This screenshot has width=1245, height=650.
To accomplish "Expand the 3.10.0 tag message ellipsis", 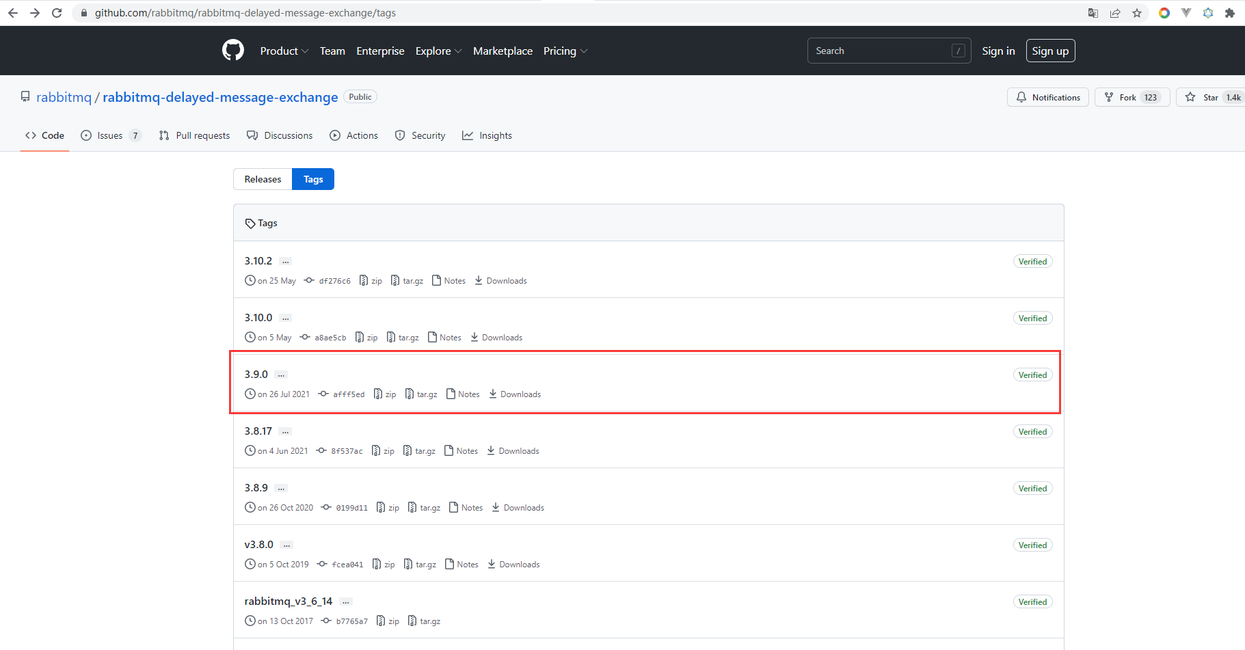I will pyautogui.click(x=286, y=319).
